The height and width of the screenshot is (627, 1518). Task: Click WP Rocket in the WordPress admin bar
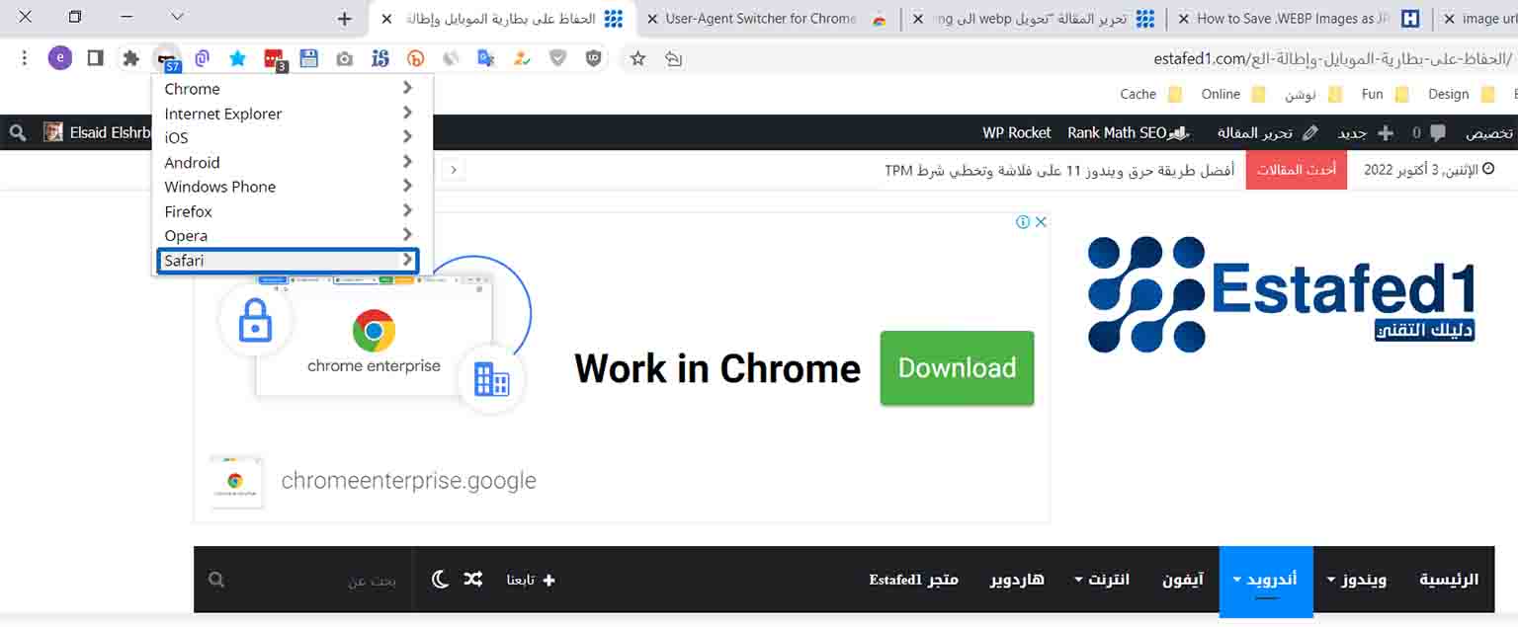click(x=1016, y=132)
